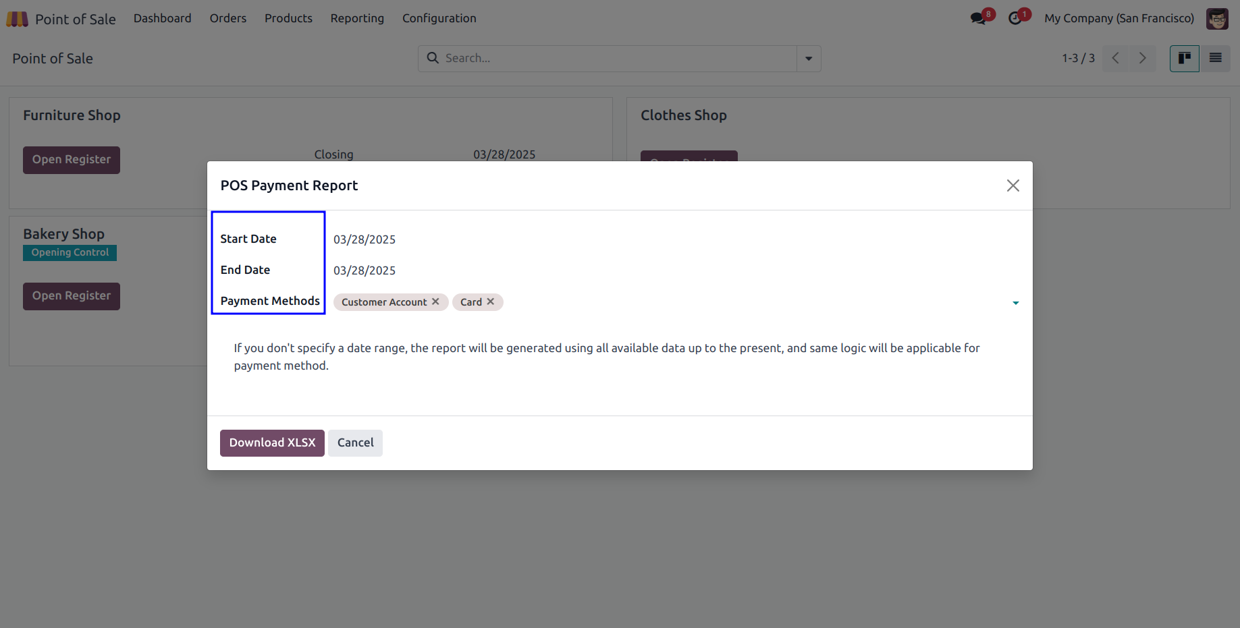Open the Reporting menu
Screen dimensions: 1240x628
(x=357, y=18)
